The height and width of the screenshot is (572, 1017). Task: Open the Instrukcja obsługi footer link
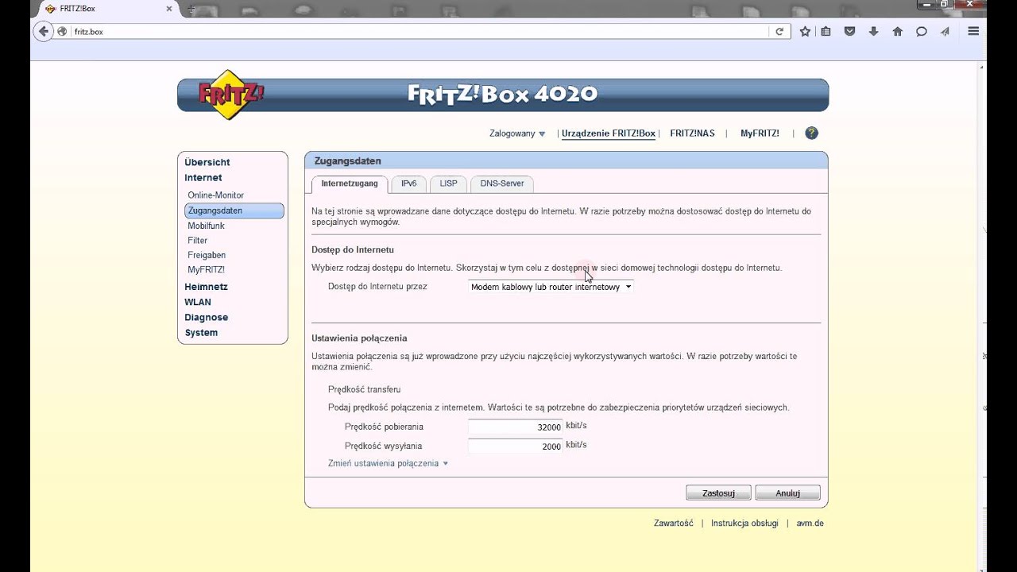point(744,524)
